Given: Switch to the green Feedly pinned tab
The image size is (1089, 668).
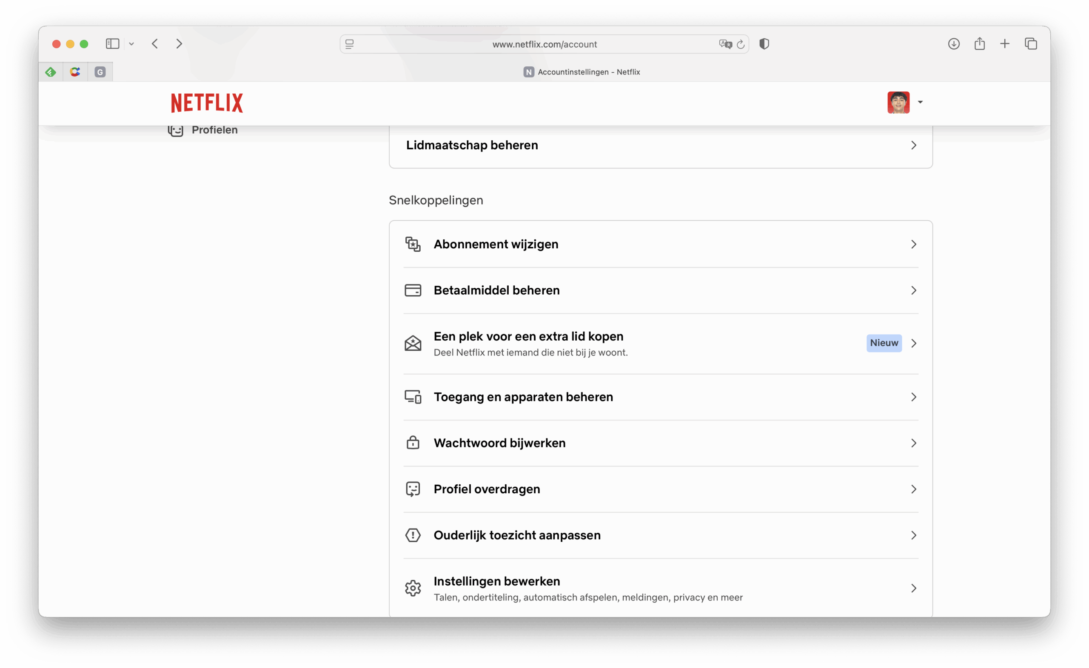Looking at the screenshot, I should click(50, 71).
